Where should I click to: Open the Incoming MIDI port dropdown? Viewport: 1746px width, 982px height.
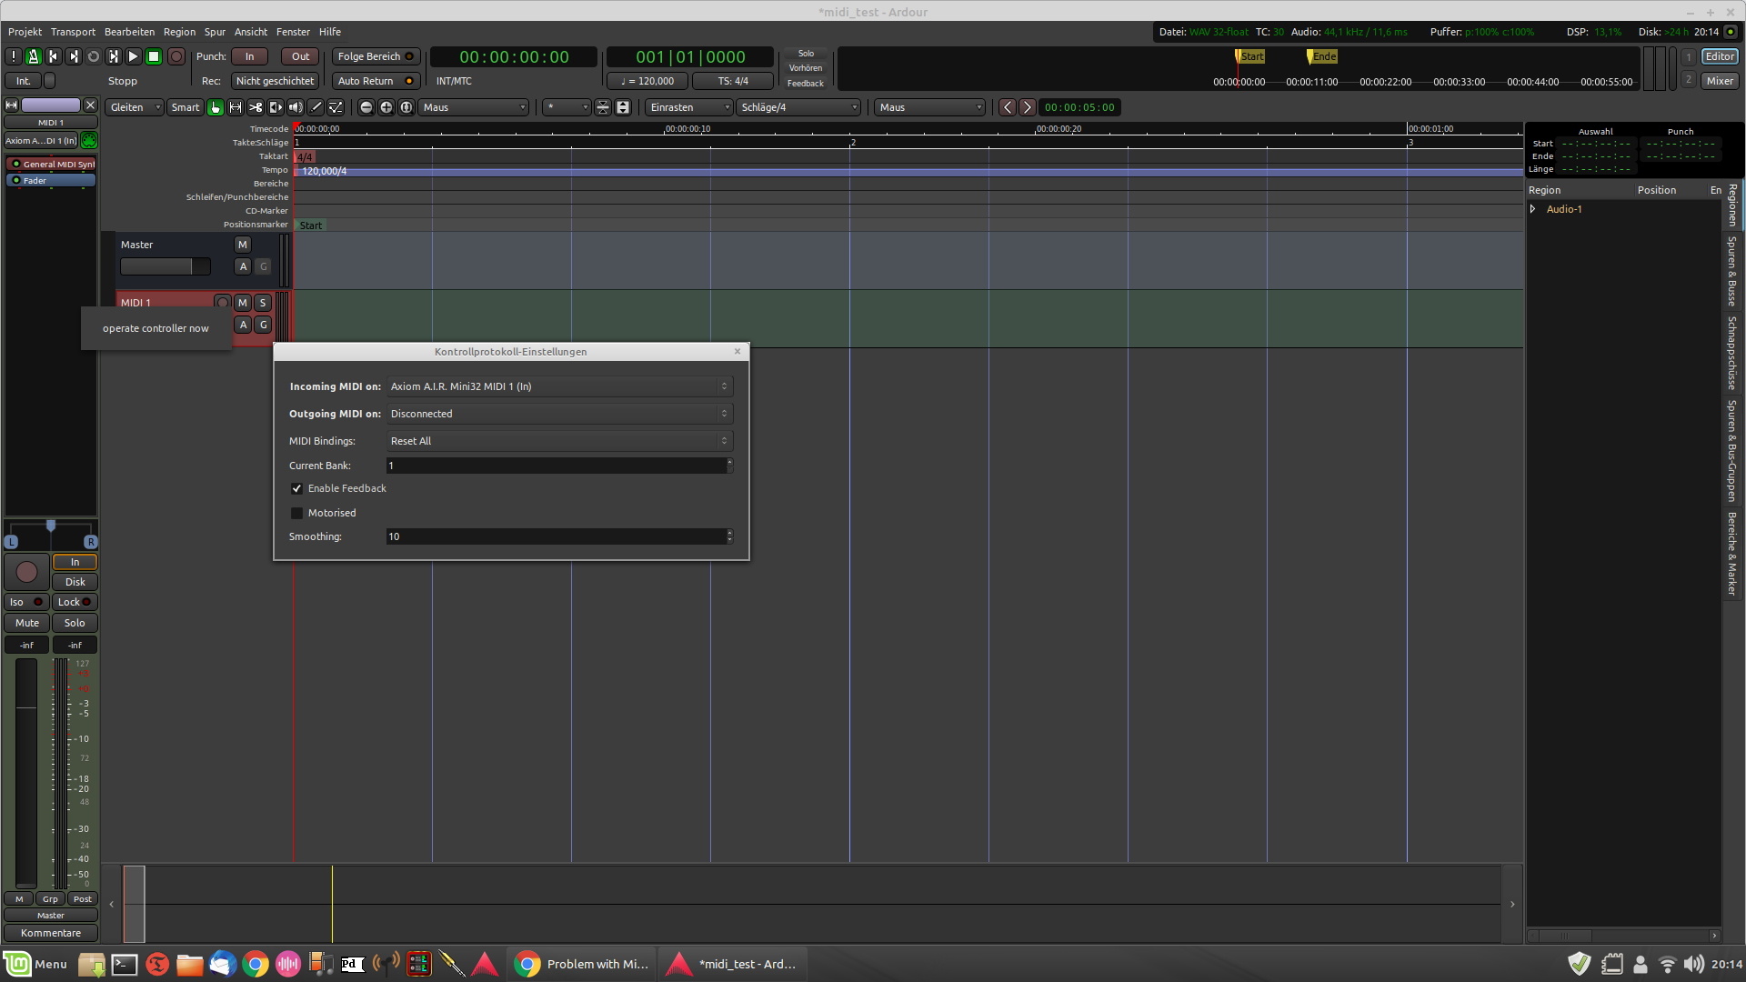(x=559, y=386)
